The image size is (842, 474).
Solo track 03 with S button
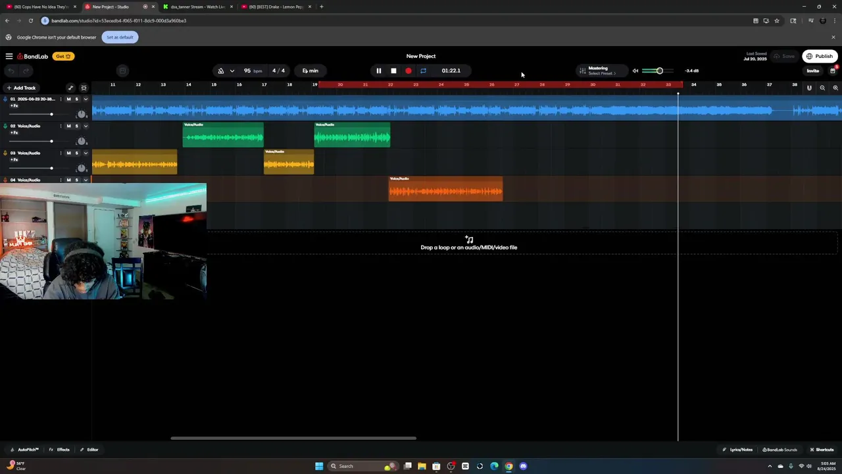[76, 153]
